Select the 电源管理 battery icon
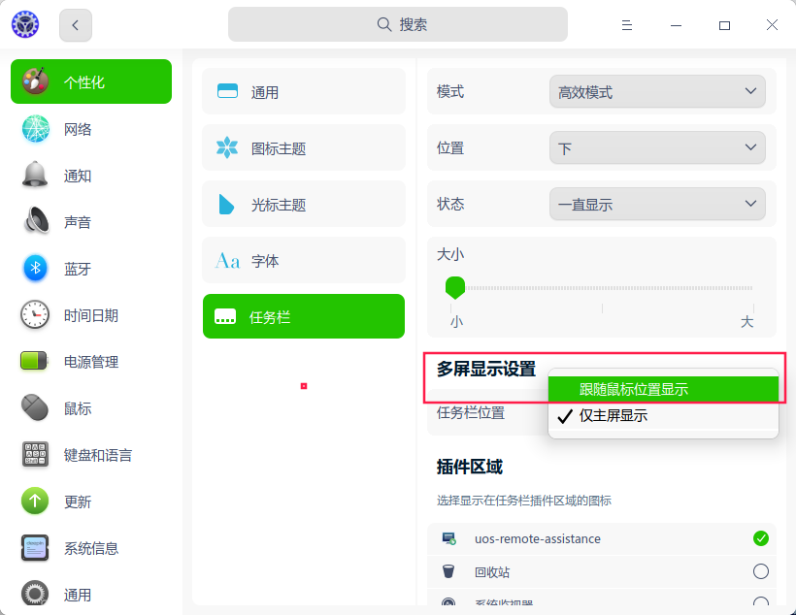The image size is (796, 615). pos(34,361)
